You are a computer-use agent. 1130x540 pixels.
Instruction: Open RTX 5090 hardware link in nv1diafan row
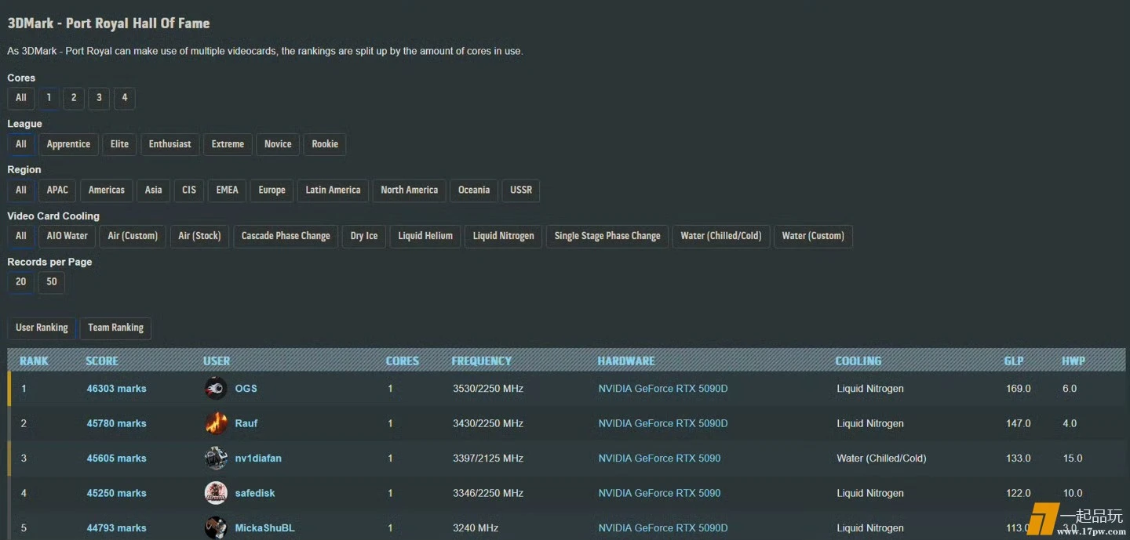[659, 458]
